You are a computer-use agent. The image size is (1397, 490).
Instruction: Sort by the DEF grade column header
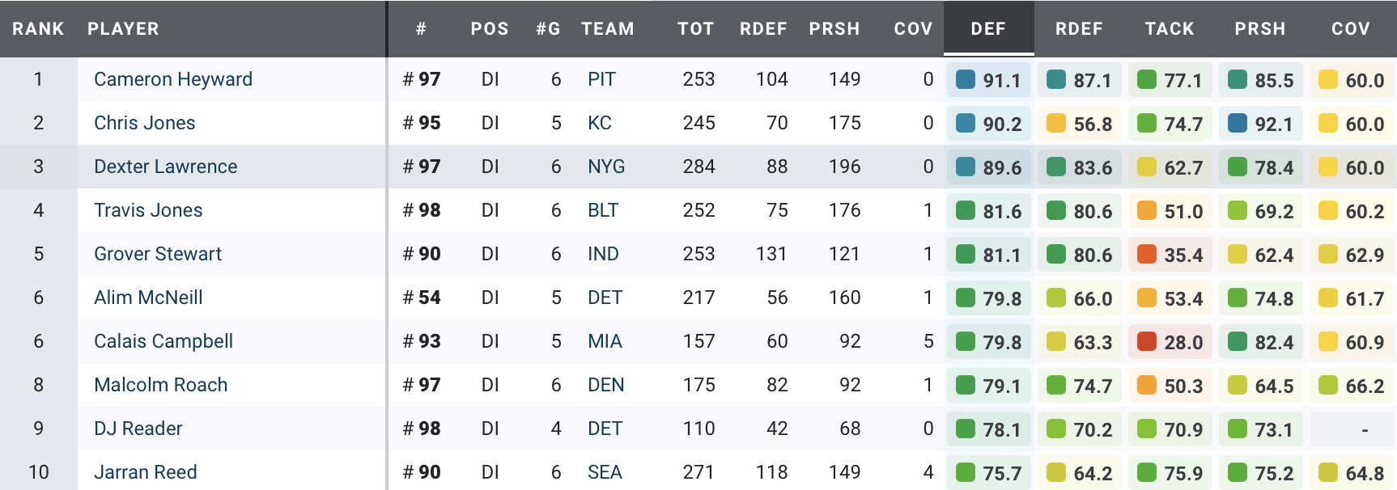click(x=988, y=29)
